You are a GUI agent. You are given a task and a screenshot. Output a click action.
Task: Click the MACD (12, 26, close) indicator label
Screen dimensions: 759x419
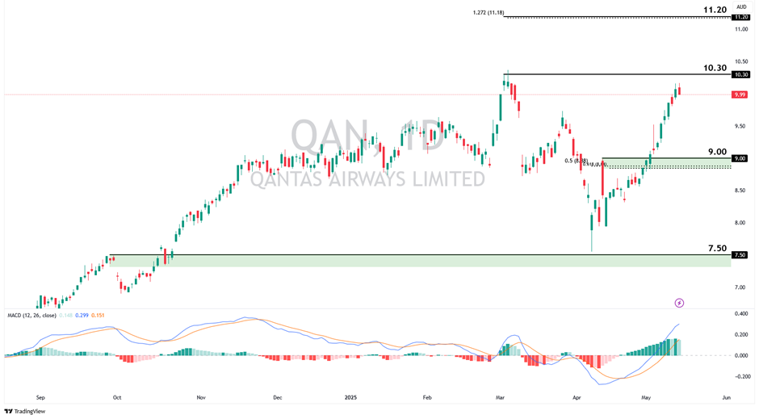tap(31, 315)
